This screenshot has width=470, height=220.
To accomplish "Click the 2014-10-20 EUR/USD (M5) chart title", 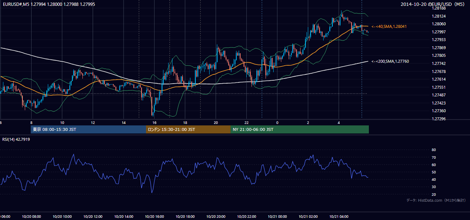I will pyautogui.click(x=433, y=4).
